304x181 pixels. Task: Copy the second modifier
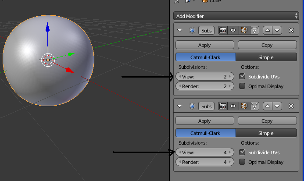267,121
